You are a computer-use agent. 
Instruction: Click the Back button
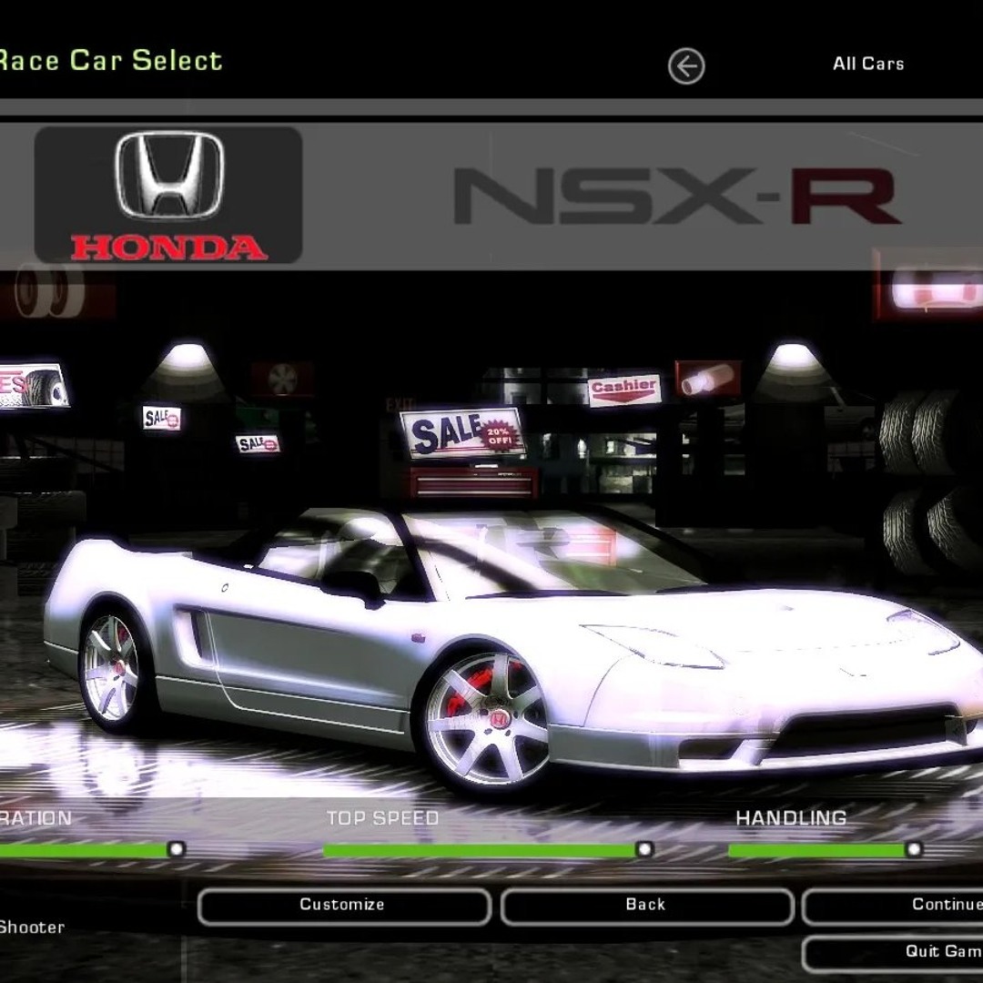click(646, 906)
